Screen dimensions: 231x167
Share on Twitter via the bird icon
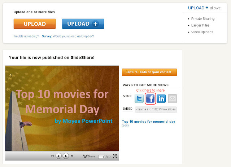[x=139, y=98]
